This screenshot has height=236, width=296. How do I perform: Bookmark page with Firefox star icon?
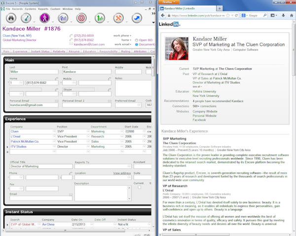coord(228,15)
